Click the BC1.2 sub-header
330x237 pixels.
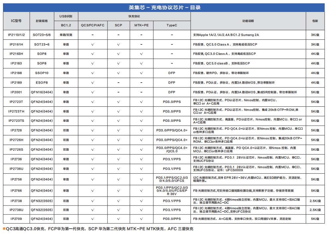tap(66, 25)
